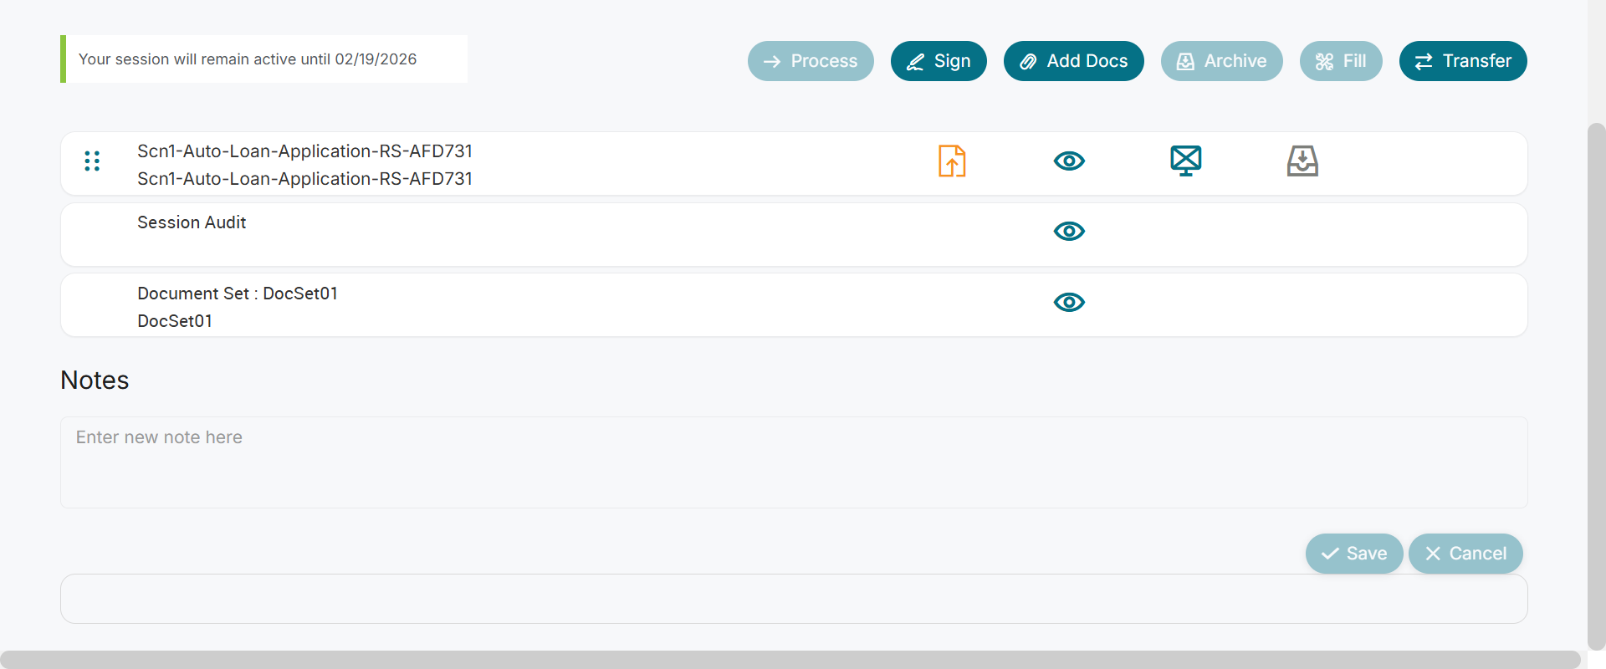Viewport: 1606px width, 669px height.
Task: Cancel the note entry
Action: point(1465,554)
